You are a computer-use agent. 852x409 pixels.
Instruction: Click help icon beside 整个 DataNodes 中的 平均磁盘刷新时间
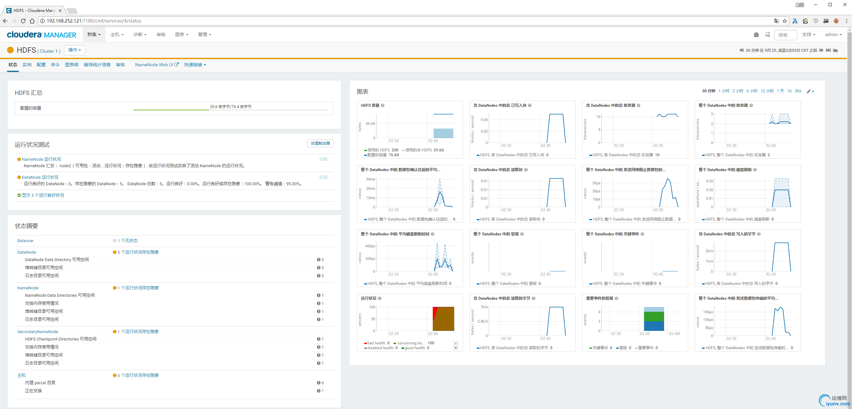pos(433,234)
